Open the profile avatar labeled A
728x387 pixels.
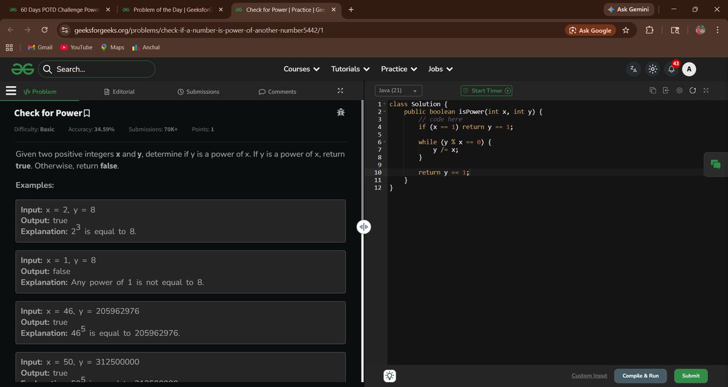689,69
